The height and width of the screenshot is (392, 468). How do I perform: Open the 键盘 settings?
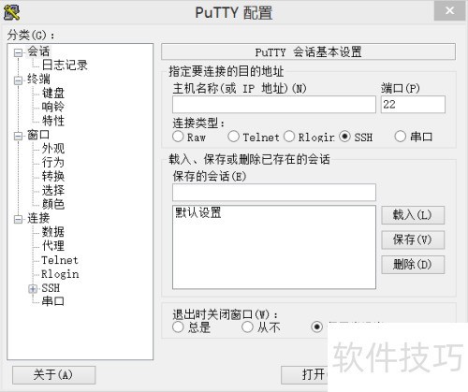[53, 93]
